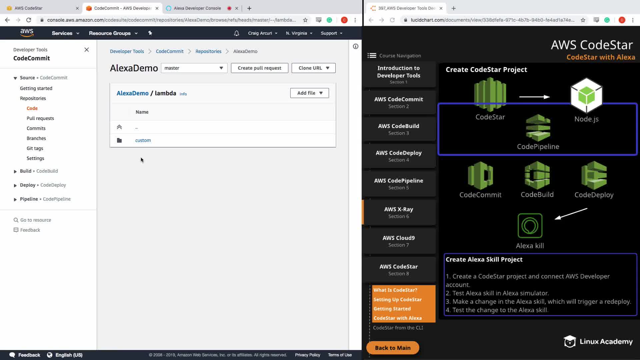Image resolution: width=640 pixels, height=360 pixels.
Task: Open the Clone URL dropdown
Action: pyautogui.click(x=313, y=68)
